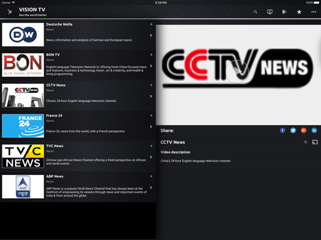Viewport: 321px width, 240px height.
Task: Expand TVC News row chevron
Action: click(x=151, y=157)
